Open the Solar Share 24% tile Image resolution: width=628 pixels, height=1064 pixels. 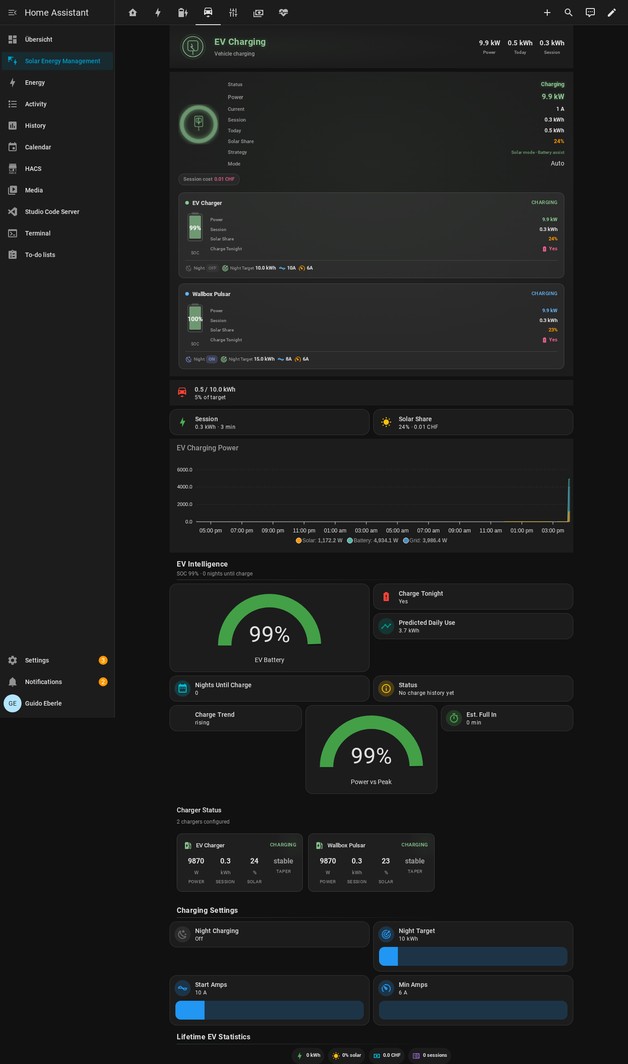(473, 422)
